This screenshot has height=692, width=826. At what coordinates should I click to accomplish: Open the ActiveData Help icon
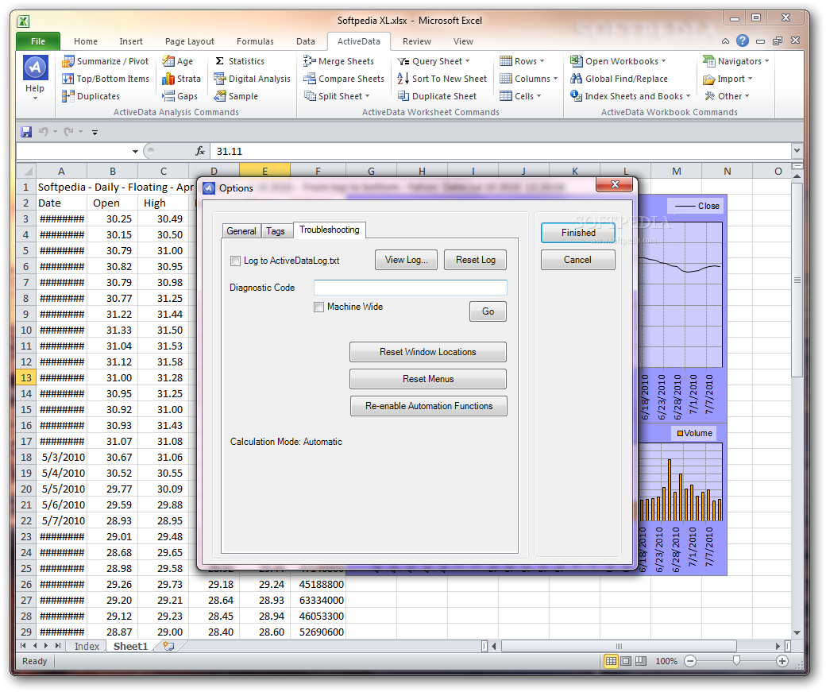(x=35, y=77)
